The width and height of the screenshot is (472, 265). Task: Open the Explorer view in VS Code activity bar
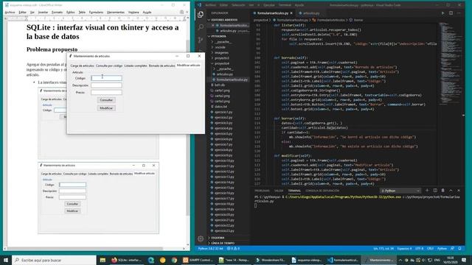(x=201, y=14)
